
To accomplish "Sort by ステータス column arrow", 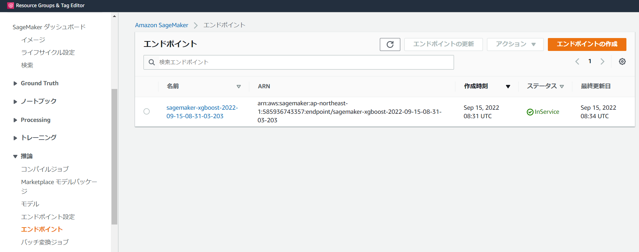I will point(562,87).
